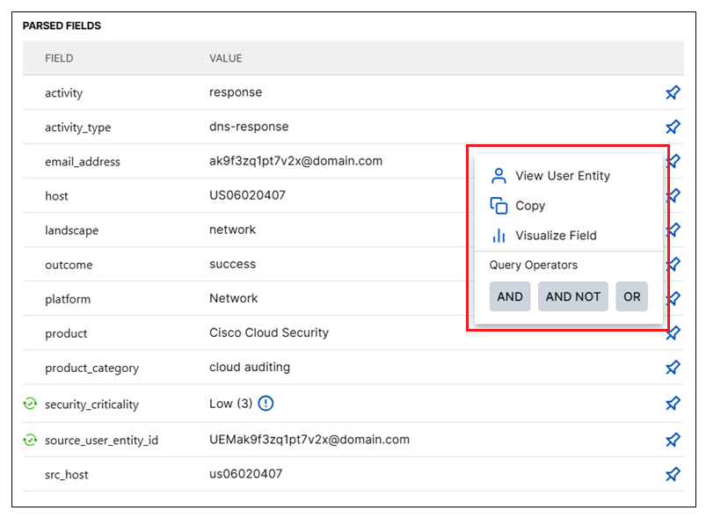Click the UEMak9f3zq1pt7v2x@domain.com entity ID value
Viewport: 706px width, 518px height.
[x=309, y=439]
